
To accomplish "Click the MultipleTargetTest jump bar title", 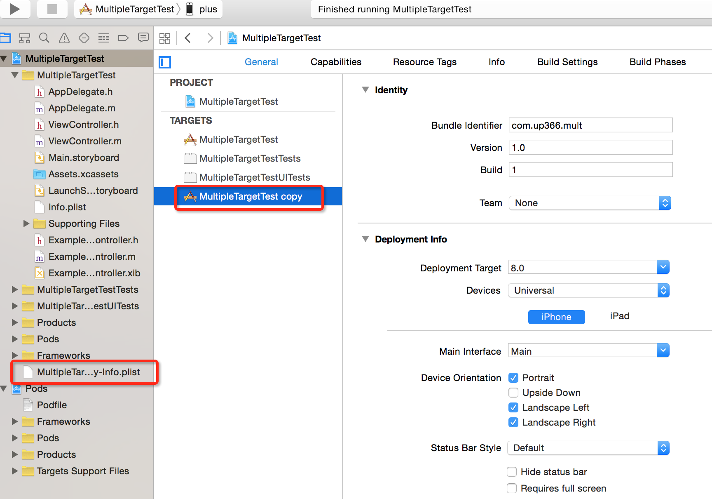I will coord(281,38).
